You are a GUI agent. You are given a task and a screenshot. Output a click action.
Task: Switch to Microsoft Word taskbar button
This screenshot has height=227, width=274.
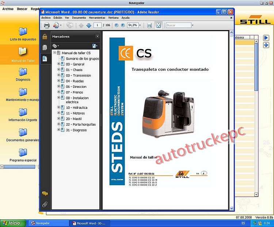pyautogui.click(x=90, y=223)
